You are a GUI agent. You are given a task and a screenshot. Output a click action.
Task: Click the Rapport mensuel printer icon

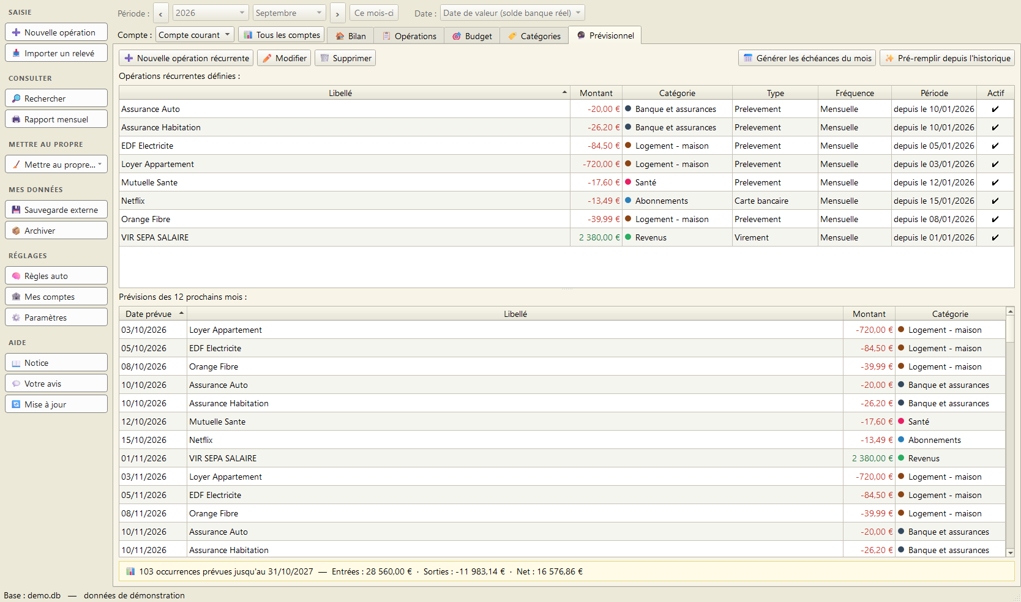pos(16,119)
